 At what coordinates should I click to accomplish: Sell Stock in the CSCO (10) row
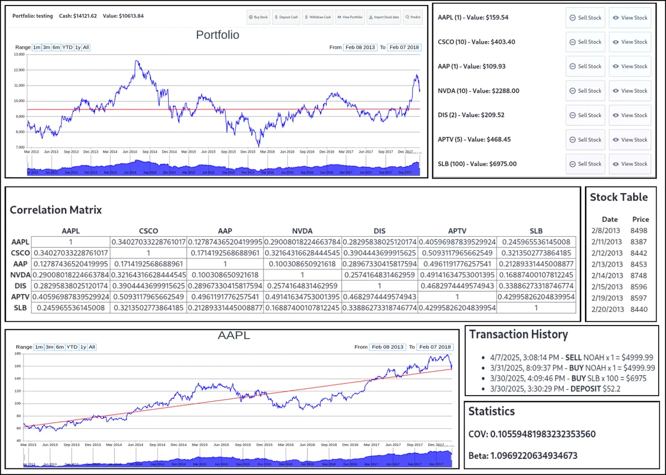pyautogui.click(x=586, y=42)
